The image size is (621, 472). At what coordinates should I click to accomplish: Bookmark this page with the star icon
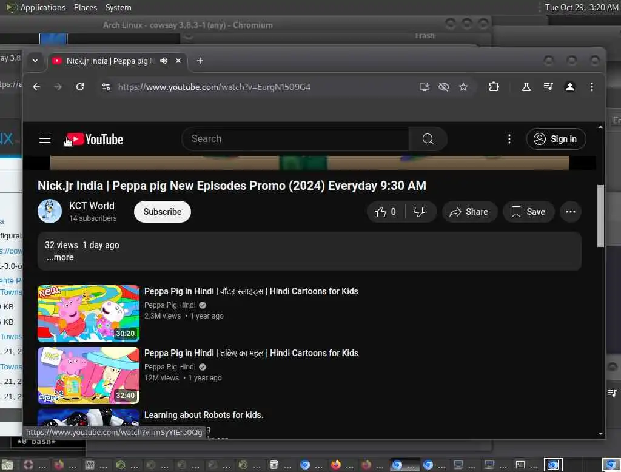click(463, 87)
